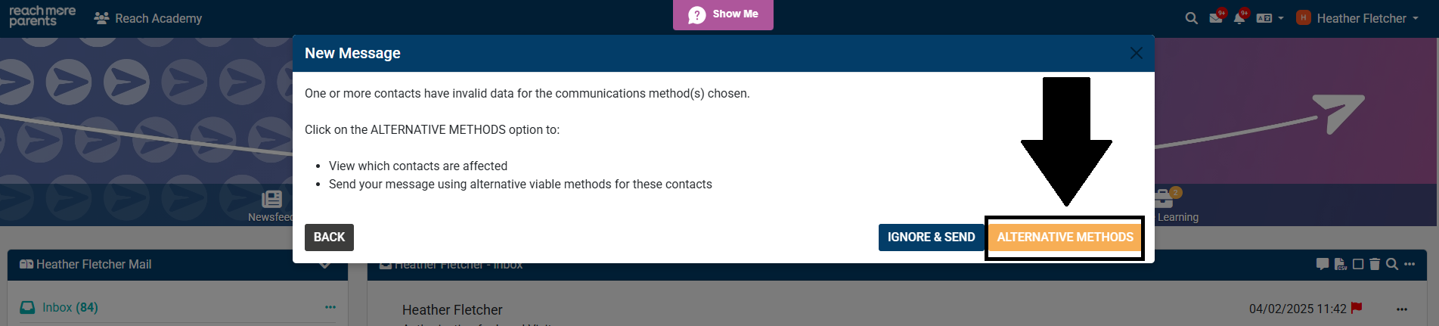Viewport: 1439px width, 326px height.
Task: Click the Show Me help button
Action: (x=723, y=14)
